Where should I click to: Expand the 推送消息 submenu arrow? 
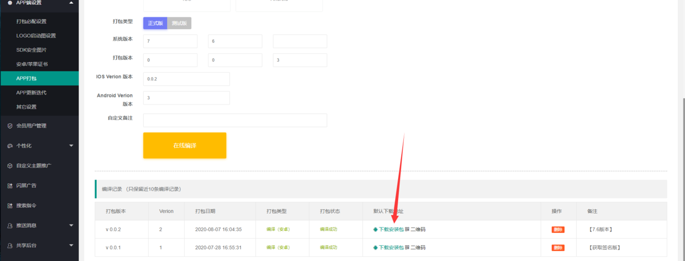(71, 226)
